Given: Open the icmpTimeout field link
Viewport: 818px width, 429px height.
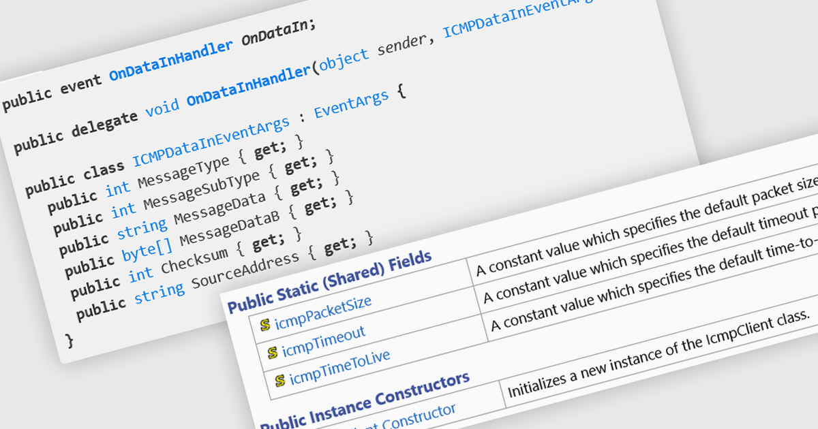Looking at the screenshot, I should pyautogui.click(x=324, y=340).
